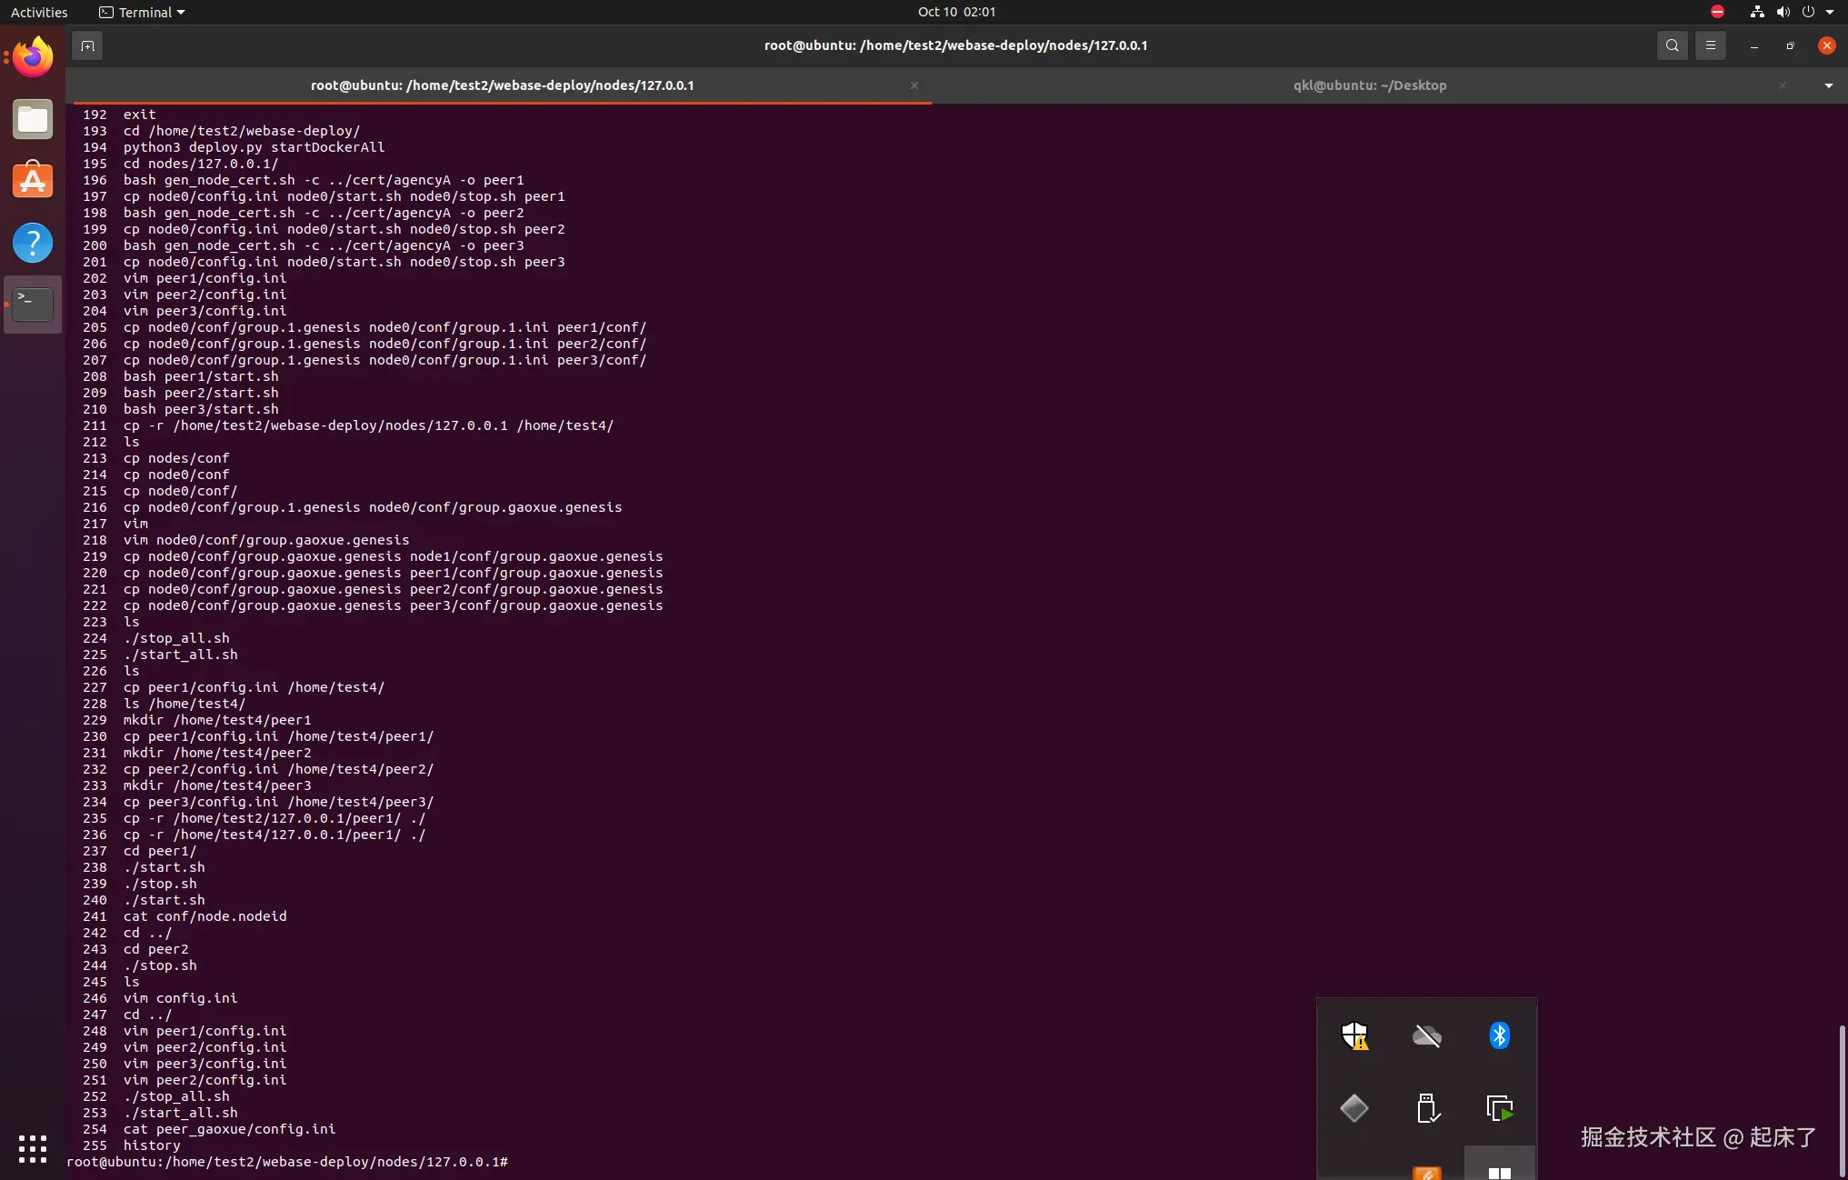Click the Bluetooth tray icon
This screenshot has height=1180, width=1848.
pos(1499,1035)
